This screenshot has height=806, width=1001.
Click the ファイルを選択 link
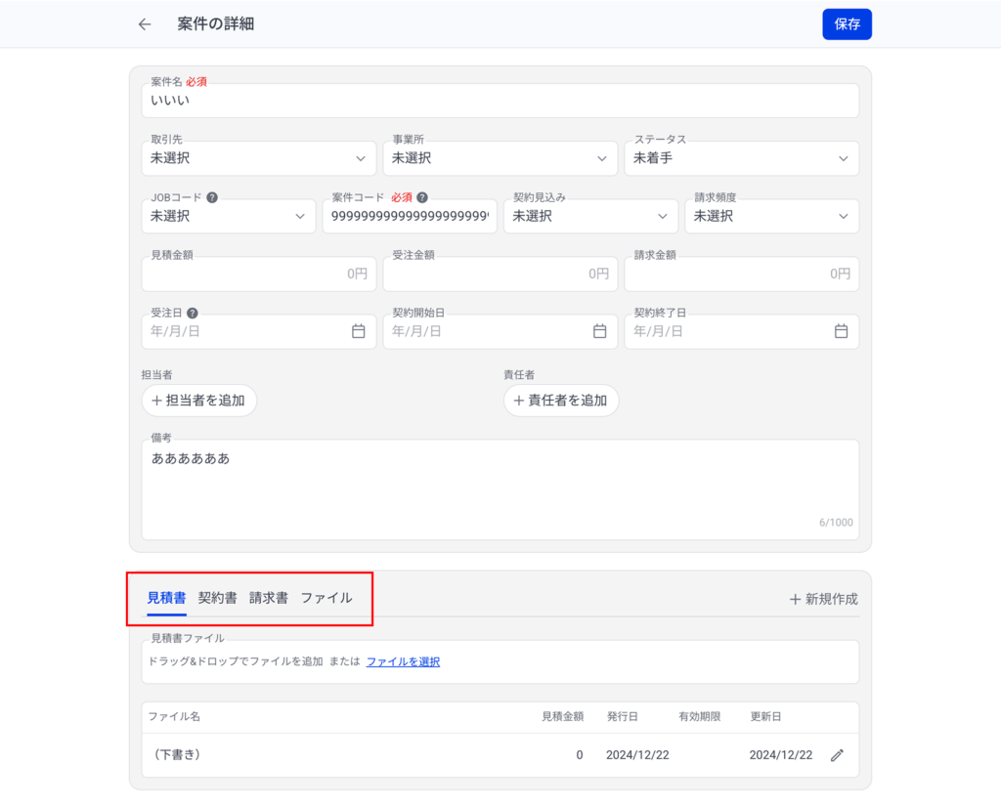403,661
